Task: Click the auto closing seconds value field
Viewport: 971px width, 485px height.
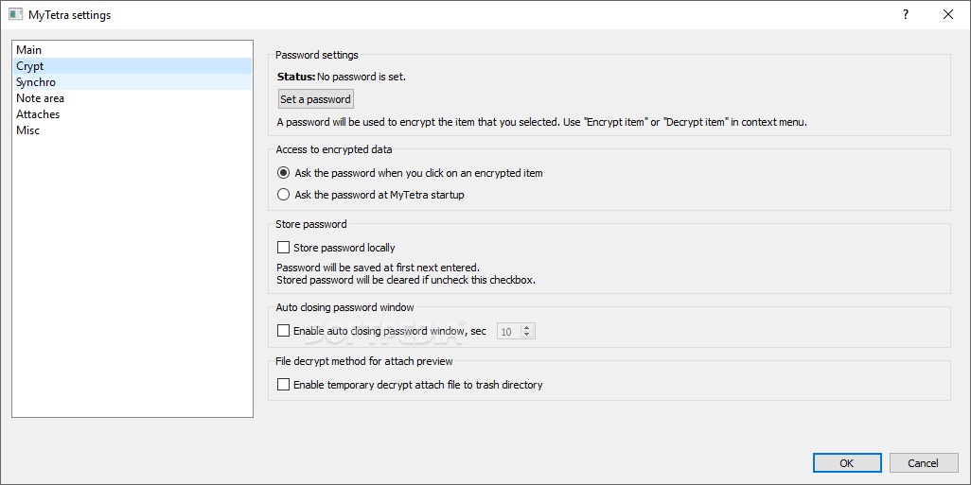Action: coord(508,332)
